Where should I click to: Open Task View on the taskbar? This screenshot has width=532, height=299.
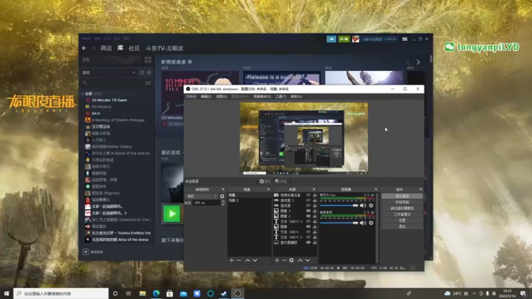128,294
